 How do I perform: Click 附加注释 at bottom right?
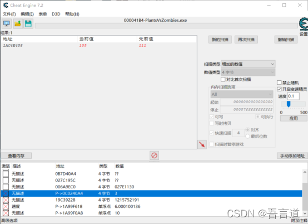(299, 221)
